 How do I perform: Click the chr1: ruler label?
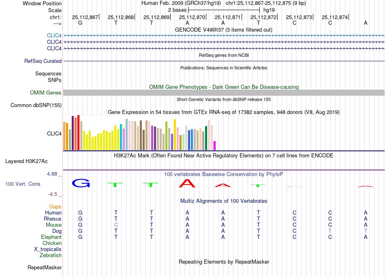tap(56, 17)
